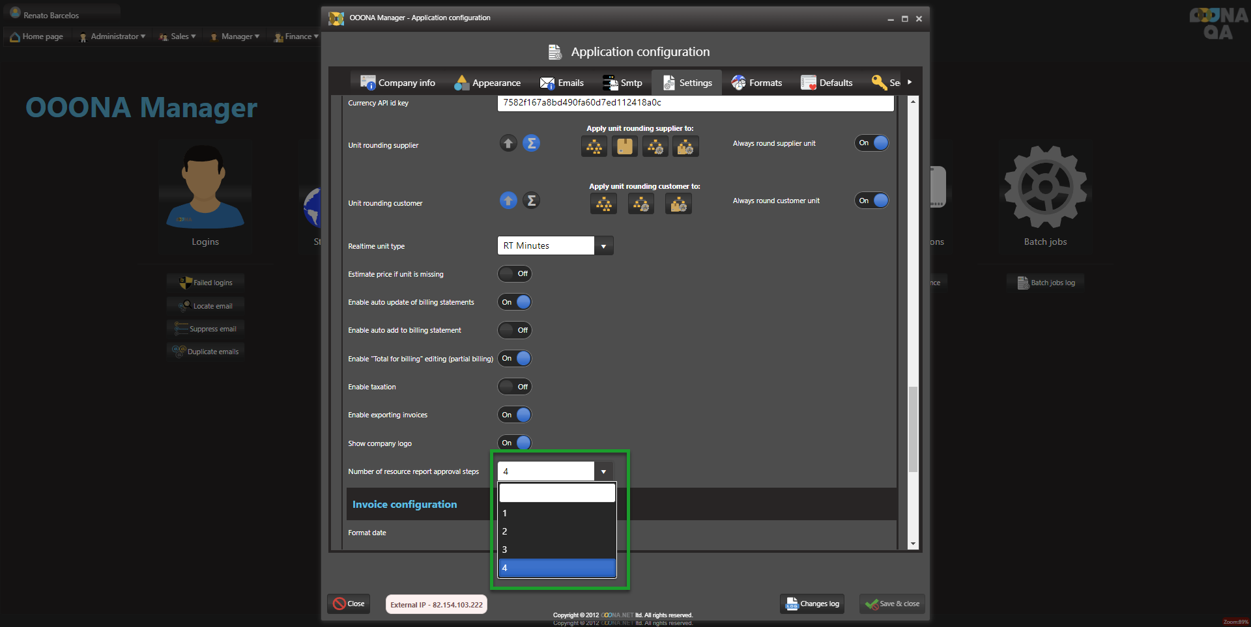Viewport: 1251px width, 627px height.
Task: Switch to the Formats tab
Action: pos(756,83)
